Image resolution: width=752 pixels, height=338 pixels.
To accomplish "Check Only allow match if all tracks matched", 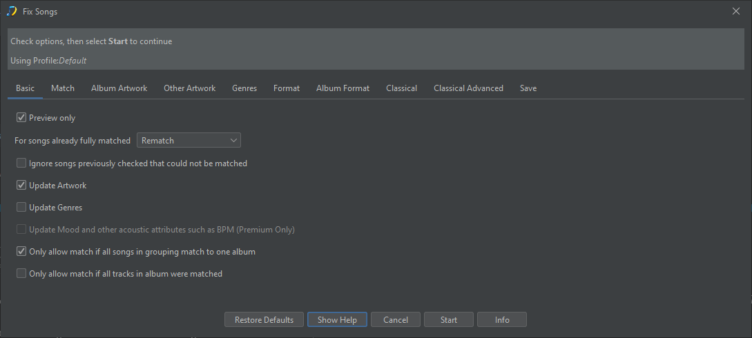I will pyautogui.click(x=21, y=274).
